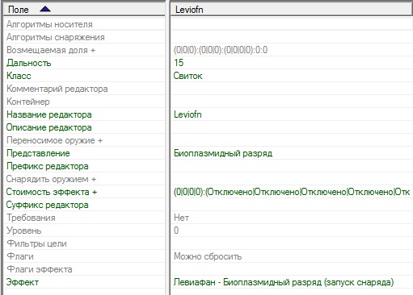Click the sort arrow in Поле header
413x295 pixels.
(x=45, y=10)
